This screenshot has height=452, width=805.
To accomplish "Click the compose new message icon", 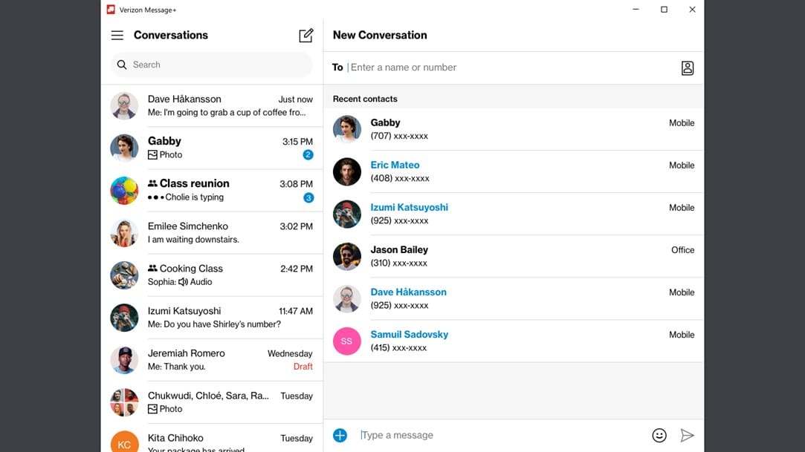I will tap(305, 36).
